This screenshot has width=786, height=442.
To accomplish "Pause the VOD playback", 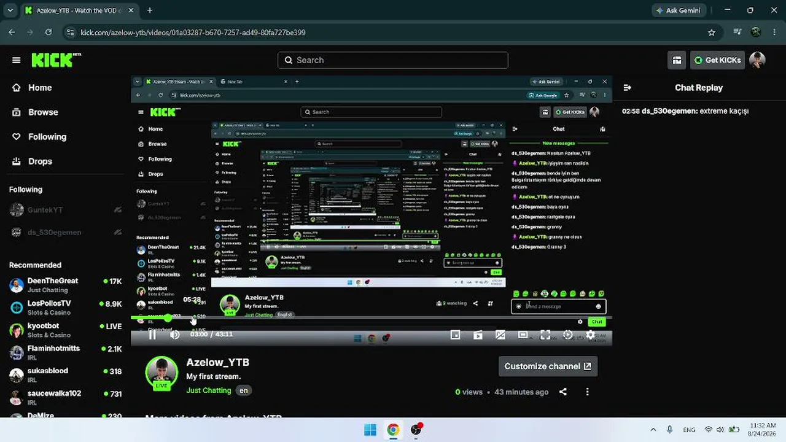I will pos(152,335).
